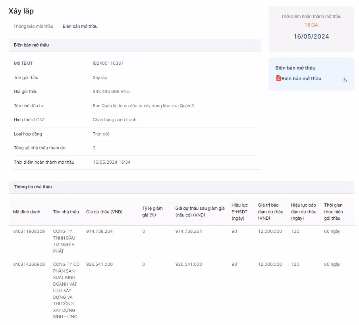Click the Giá dự thầu (VND) column header
Viewport: 359px width, 325px height.
point(104,212)
